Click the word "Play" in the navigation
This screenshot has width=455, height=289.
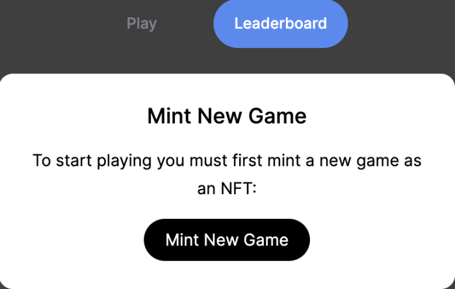(142, 24)
